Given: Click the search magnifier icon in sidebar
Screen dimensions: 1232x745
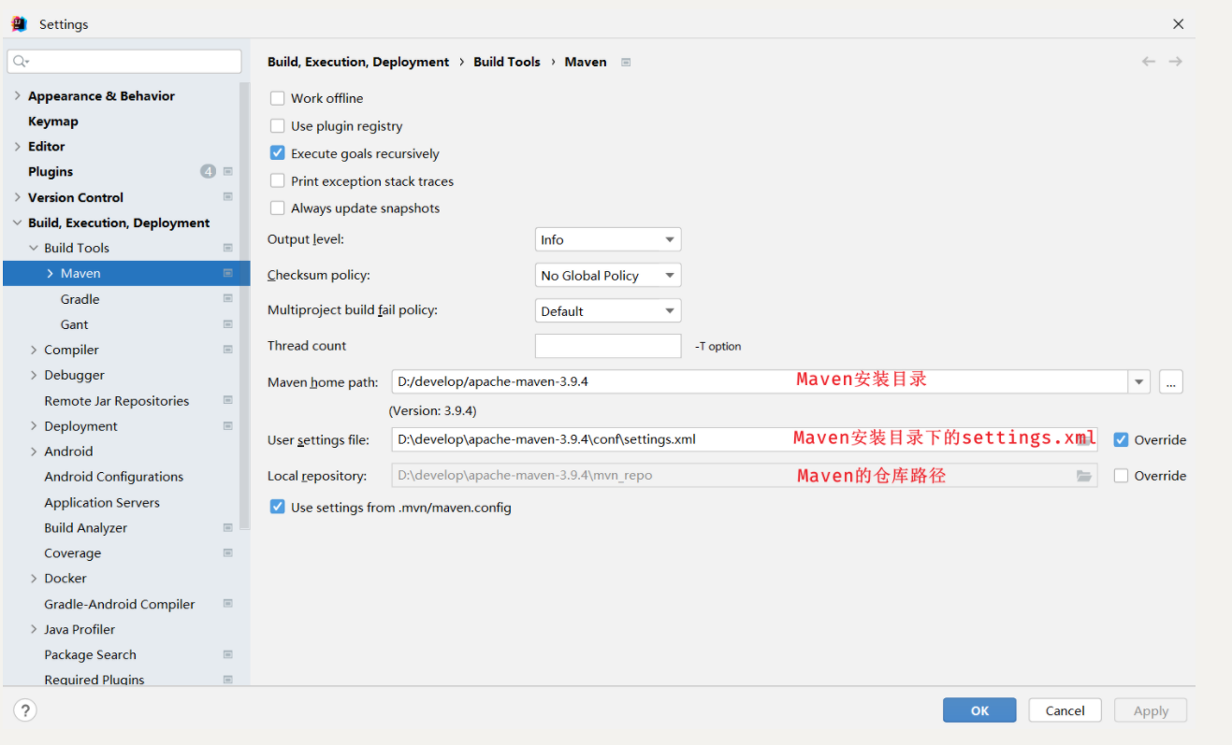Looking at the screenshot, I should (21, 62).
